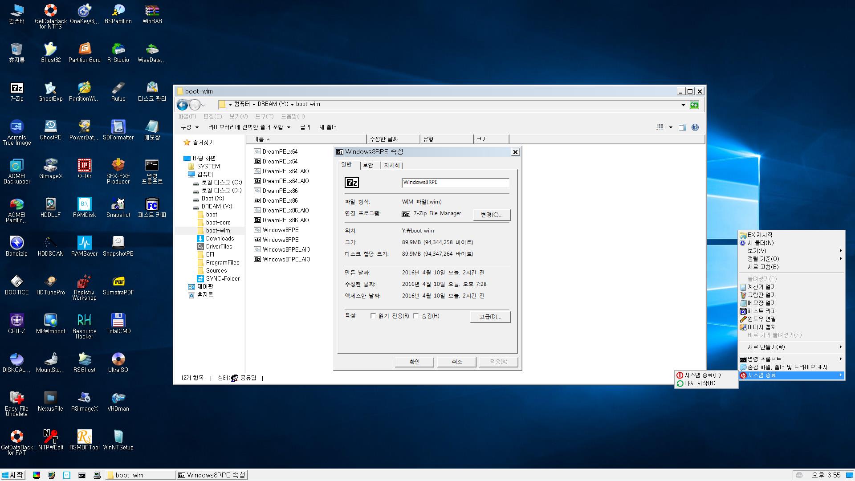Click the 고급(D)... button
Viewport: 855px width, 481px height.
coord(490,317)
